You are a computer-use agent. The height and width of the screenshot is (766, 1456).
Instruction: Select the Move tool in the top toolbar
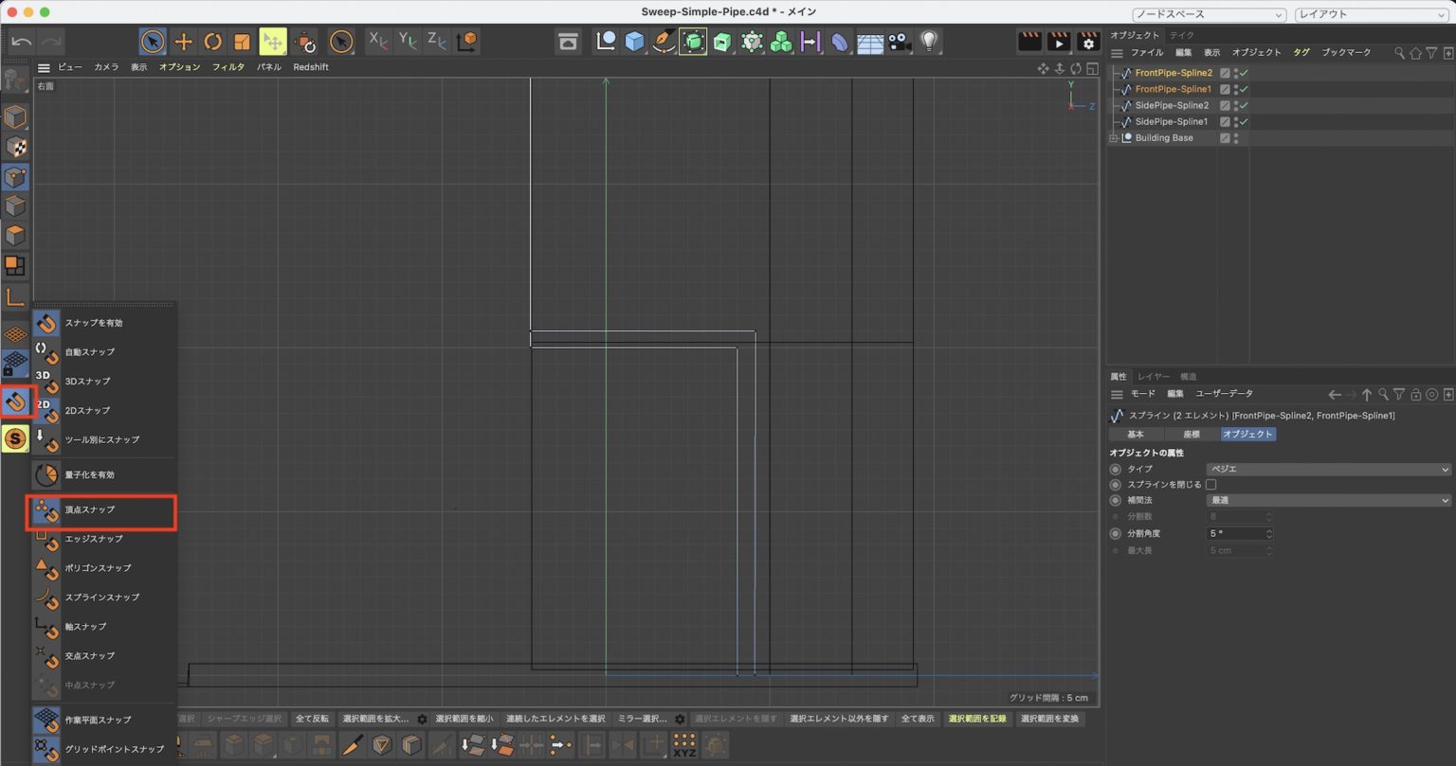(x=182, y=41)
